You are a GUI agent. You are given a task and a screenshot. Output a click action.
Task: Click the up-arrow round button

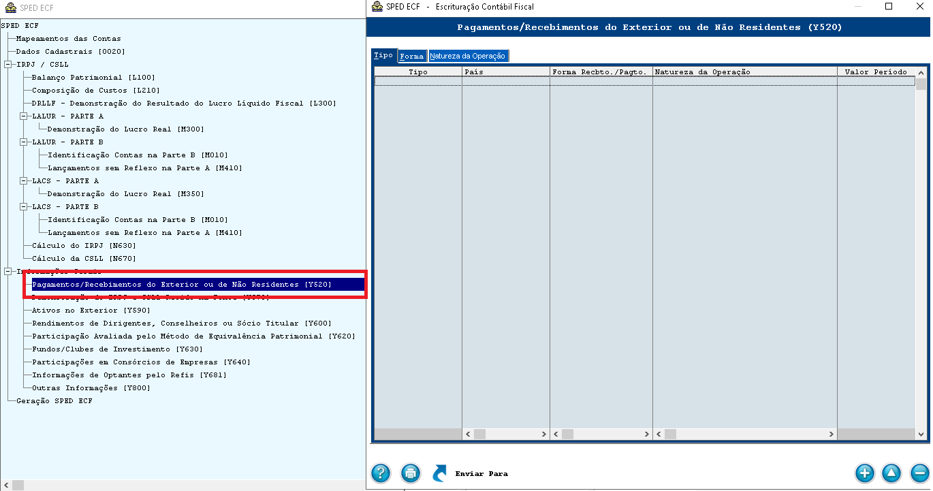(891, 473)
